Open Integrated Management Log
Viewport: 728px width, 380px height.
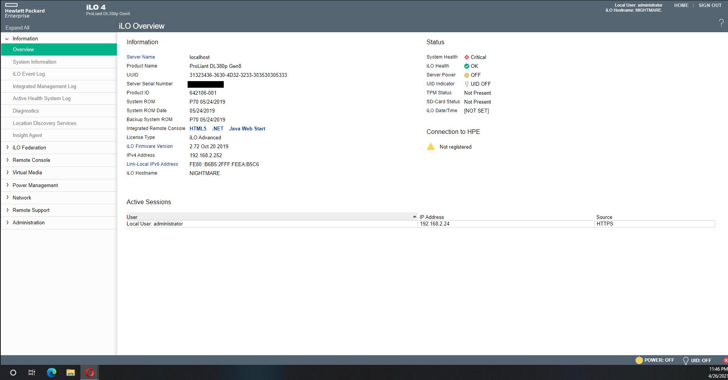[59, 86]
